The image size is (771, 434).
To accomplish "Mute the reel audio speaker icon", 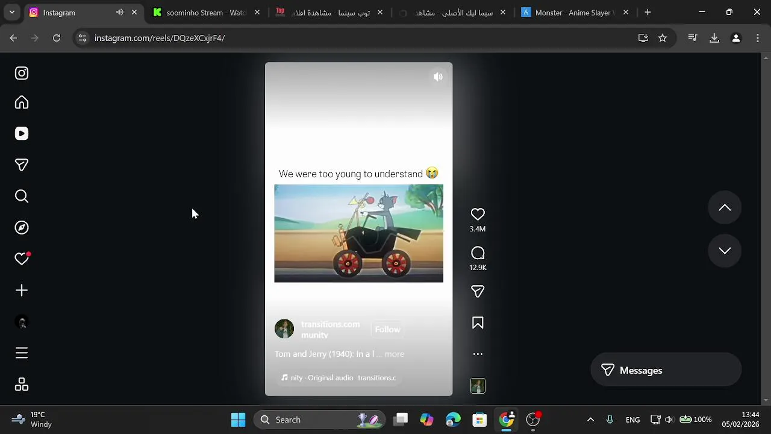I will 438,77.
